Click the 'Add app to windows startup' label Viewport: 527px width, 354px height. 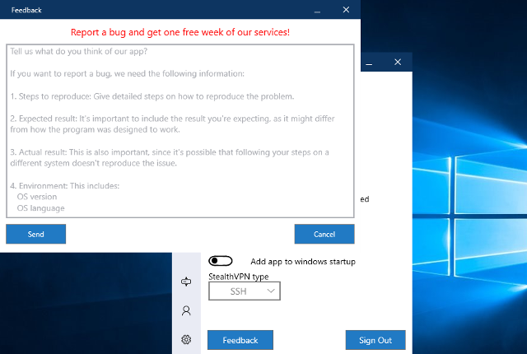pyautogui.click(x=302, y=262)
